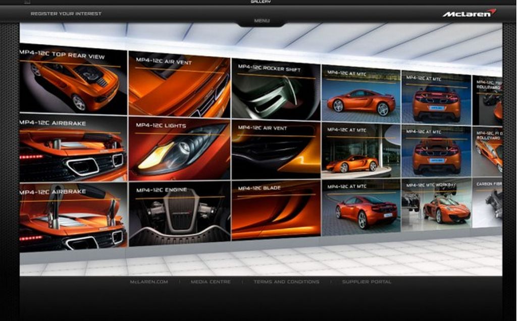
Task: Open the Media Centre footer link
Action: tap(211, 282)
